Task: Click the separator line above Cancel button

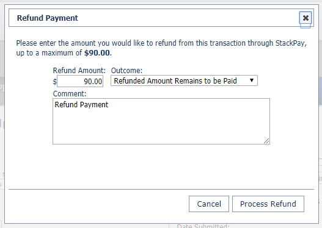Action: 161,189
